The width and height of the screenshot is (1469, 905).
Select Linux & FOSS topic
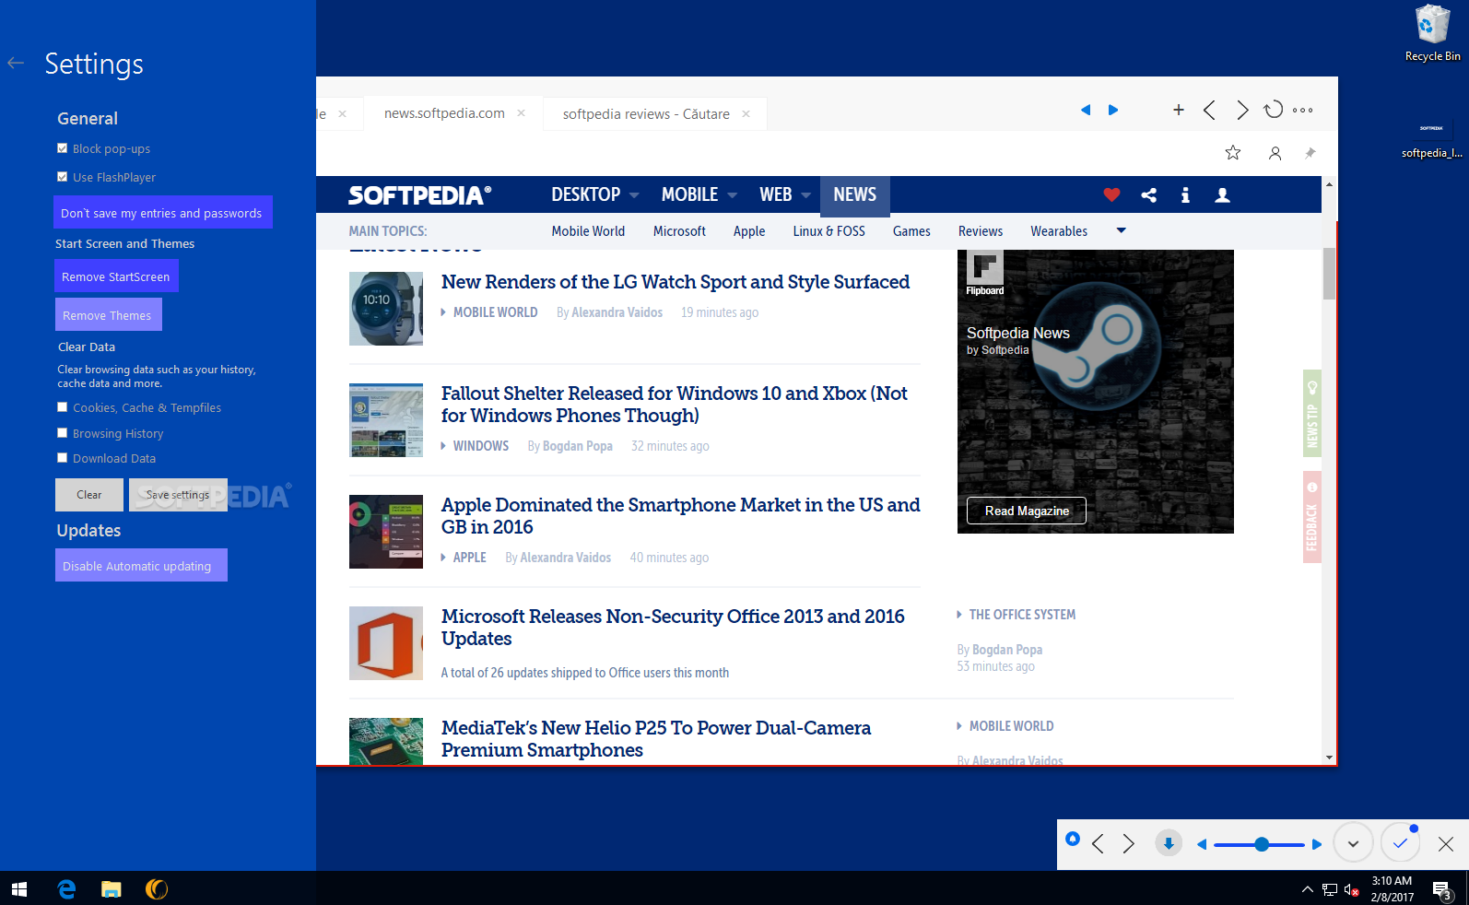(829, 231)
